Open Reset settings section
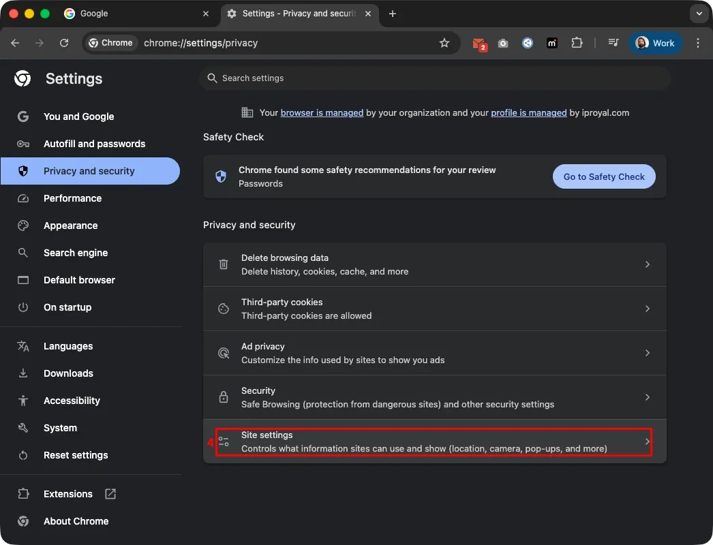This screenshot has height=545, width=713. 90,455
